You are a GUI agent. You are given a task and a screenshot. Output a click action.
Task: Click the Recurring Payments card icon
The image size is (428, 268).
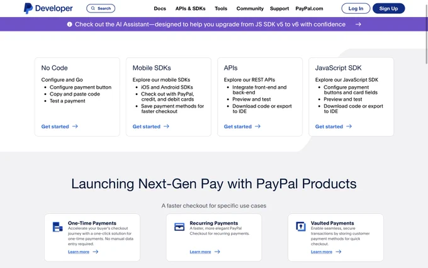pyautogui.click(x=179, y=226)
